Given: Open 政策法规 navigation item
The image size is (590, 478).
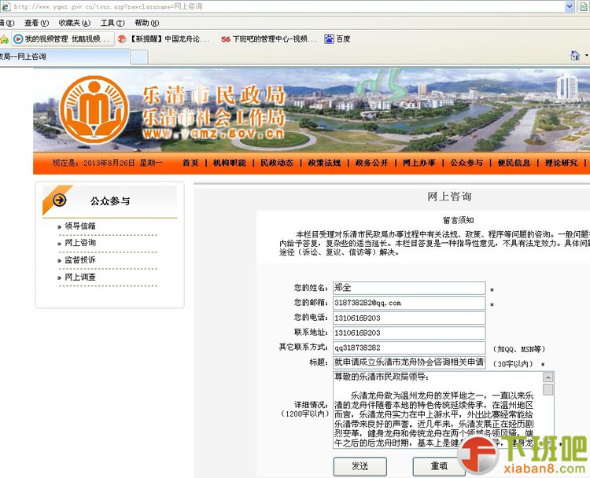Looking at the screenshot, I should click(x=324, y=163).
